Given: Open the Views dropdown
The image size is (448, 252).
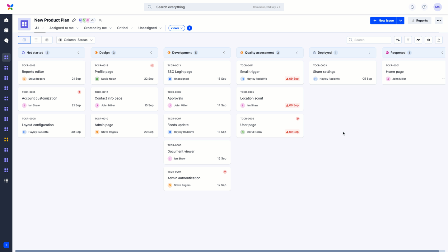Looking at the screenshot, I should click(176, 28).
